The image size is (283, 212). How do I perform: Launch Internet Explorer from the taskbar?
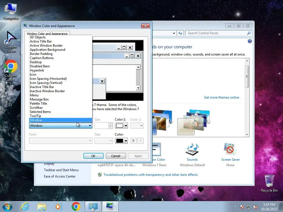tap(25, 206)
